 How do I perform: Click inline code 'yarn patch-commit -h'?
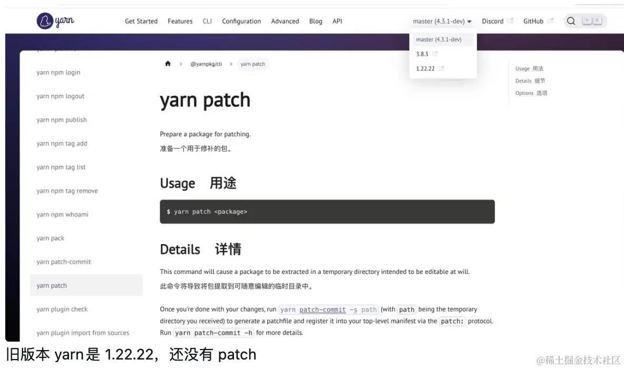coord(213,333)
